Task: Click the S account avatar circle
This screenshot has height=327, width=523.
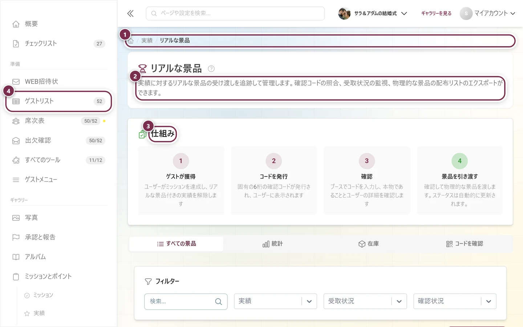Action: [x=466, y=13]
